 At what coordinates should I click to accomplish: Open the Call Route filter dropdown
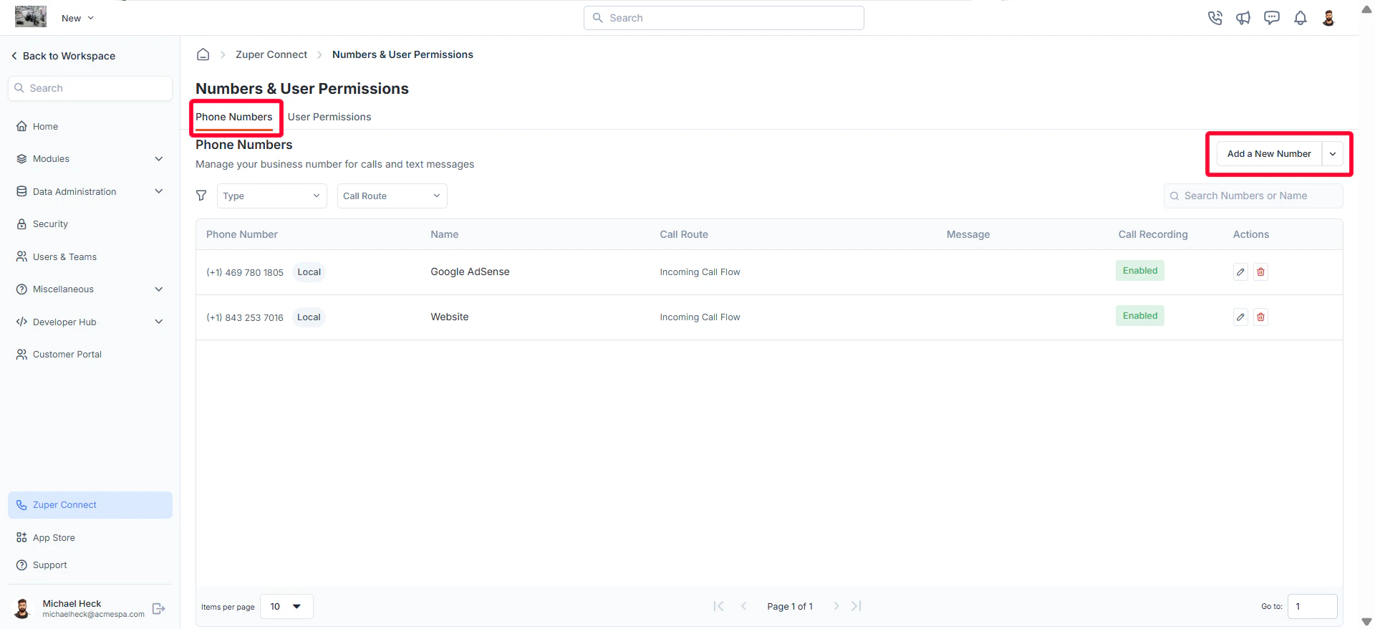click(x=392, y=196)
